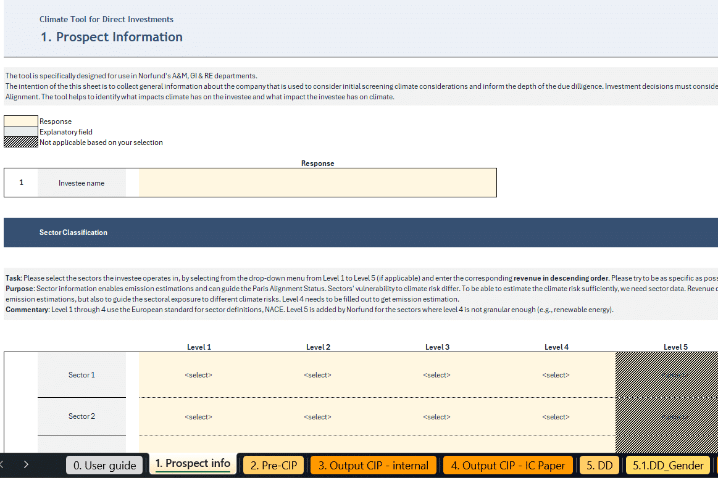The height and width of the screenshot is (478, 718).
Task: Click the Investee name response field
Action: [x=317, y=183]
